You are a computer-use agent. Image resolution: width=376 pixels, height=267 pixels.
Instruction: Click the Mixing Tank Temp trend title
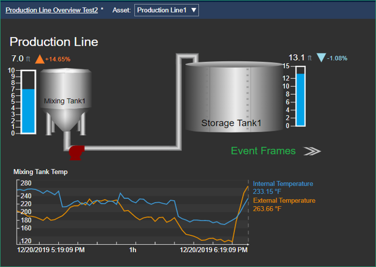(40, 172)
